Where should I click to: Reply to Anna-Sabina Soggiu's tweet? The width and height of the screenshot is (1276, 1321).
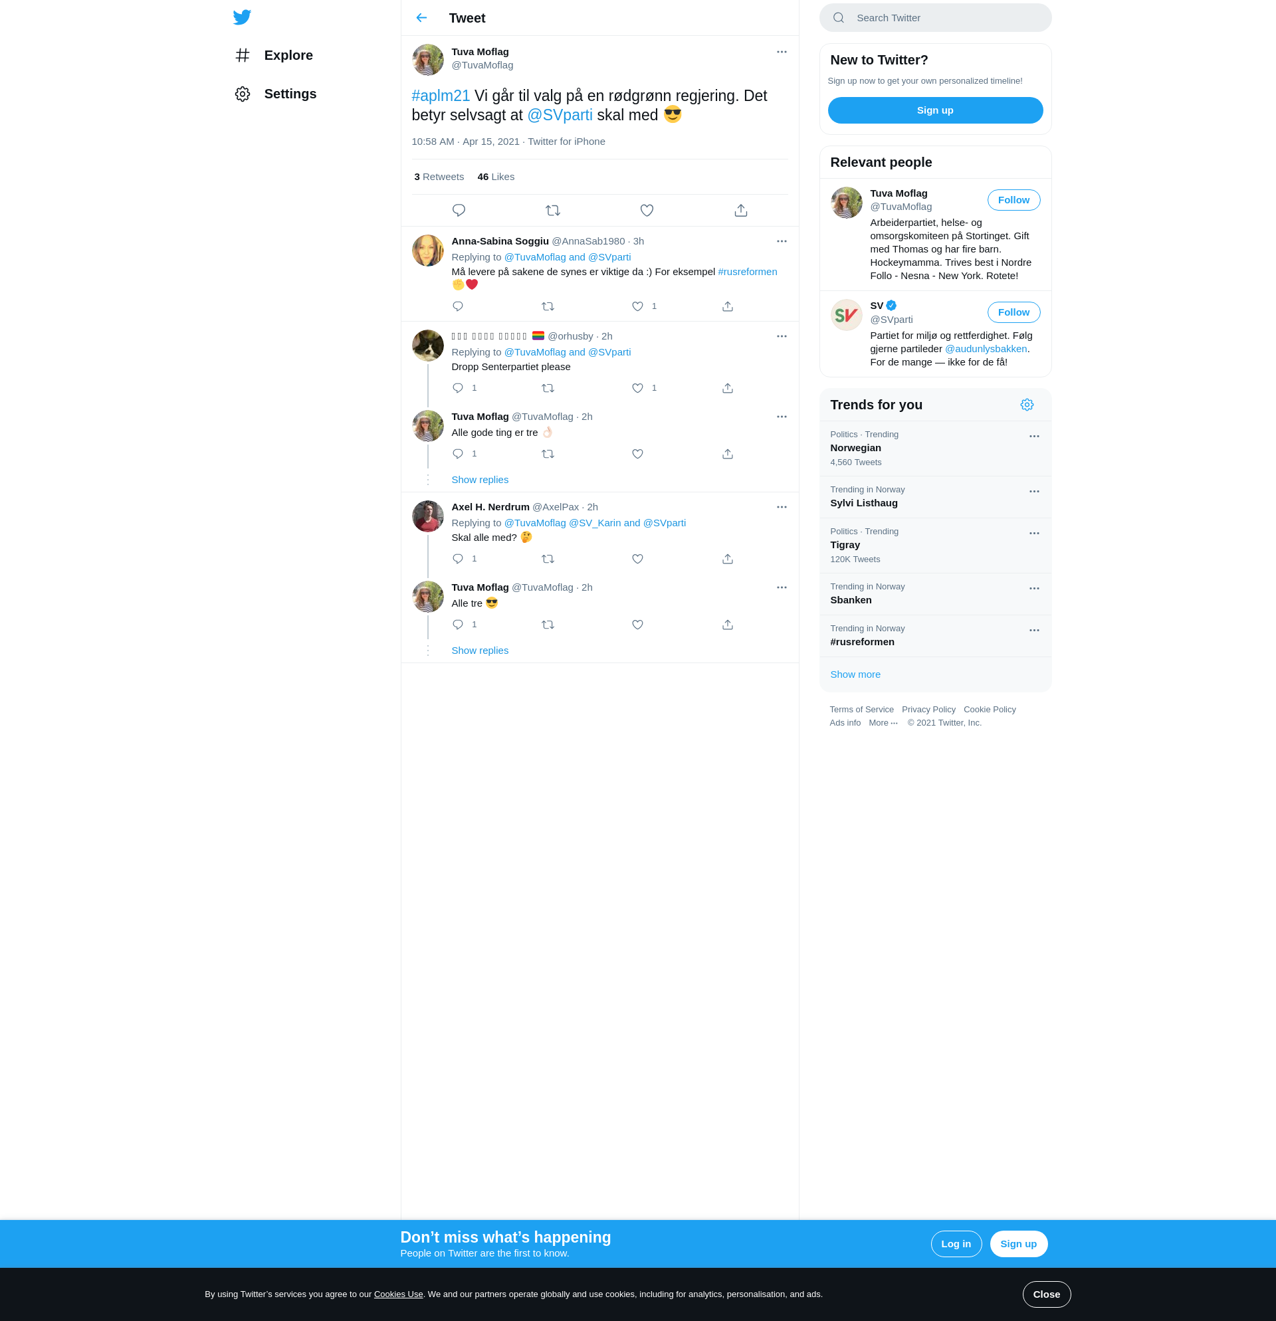pyautogui.click(x=458, y=306)
